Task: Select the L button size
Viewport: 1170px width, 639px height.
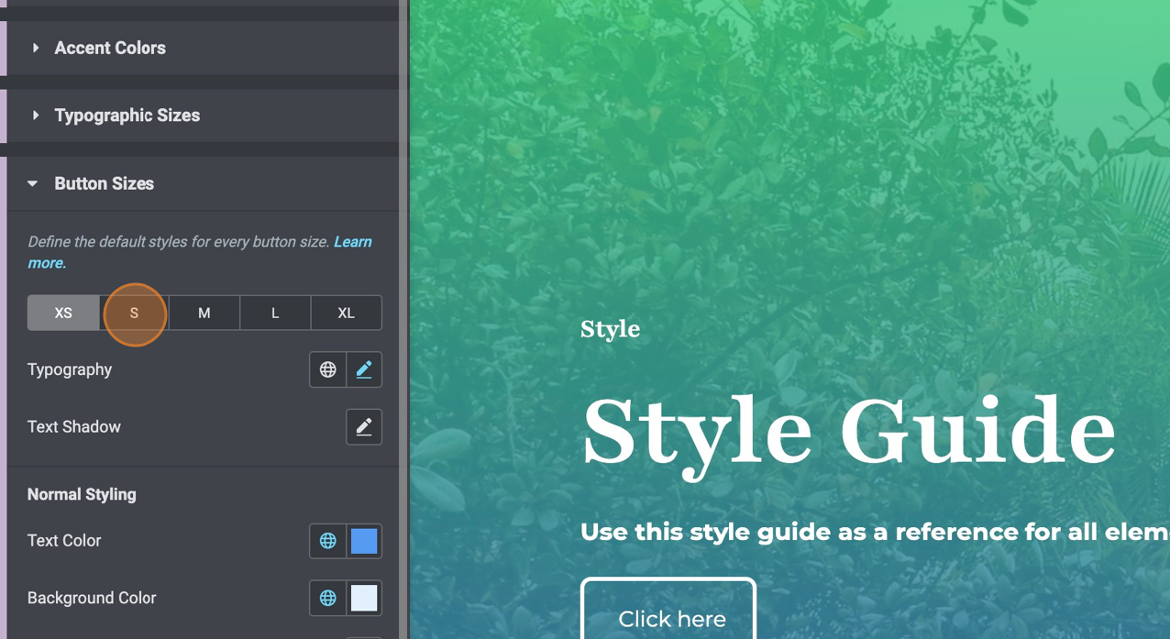Action: (x=275, y=313)
